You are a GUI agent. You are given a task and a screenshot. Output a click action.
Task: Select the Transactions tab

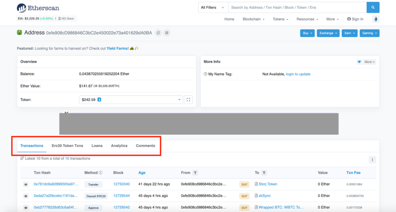pyautogui.click(x=32, y=146)
